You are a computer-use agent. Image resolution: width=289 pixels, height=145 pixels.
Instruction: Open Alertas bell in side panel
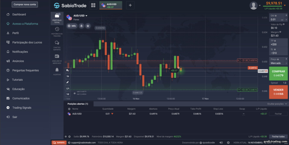pos(57,71)
